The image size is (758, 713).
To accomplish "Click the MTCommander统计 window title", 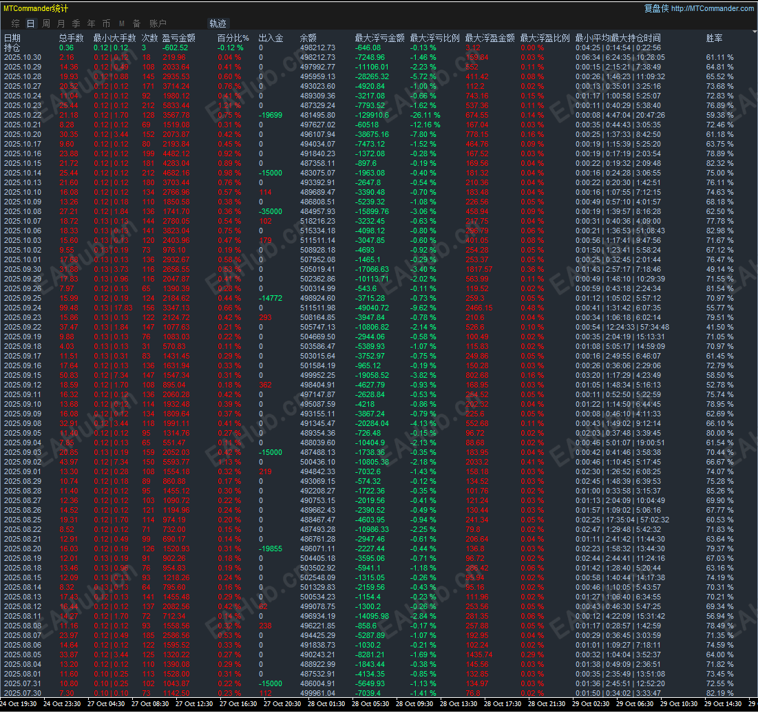I will [x=36, y=8].
